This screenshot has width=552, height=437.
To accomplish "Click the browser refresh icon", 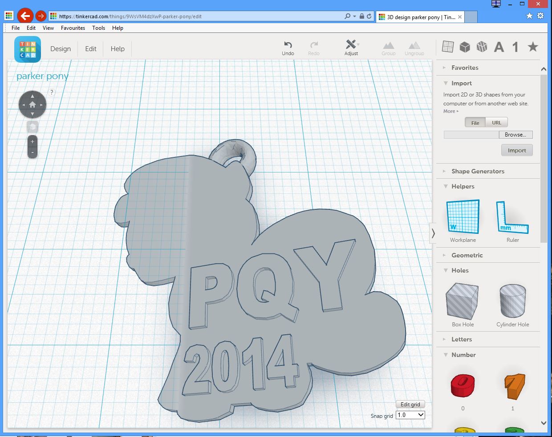I will click(x=369, y=16).
